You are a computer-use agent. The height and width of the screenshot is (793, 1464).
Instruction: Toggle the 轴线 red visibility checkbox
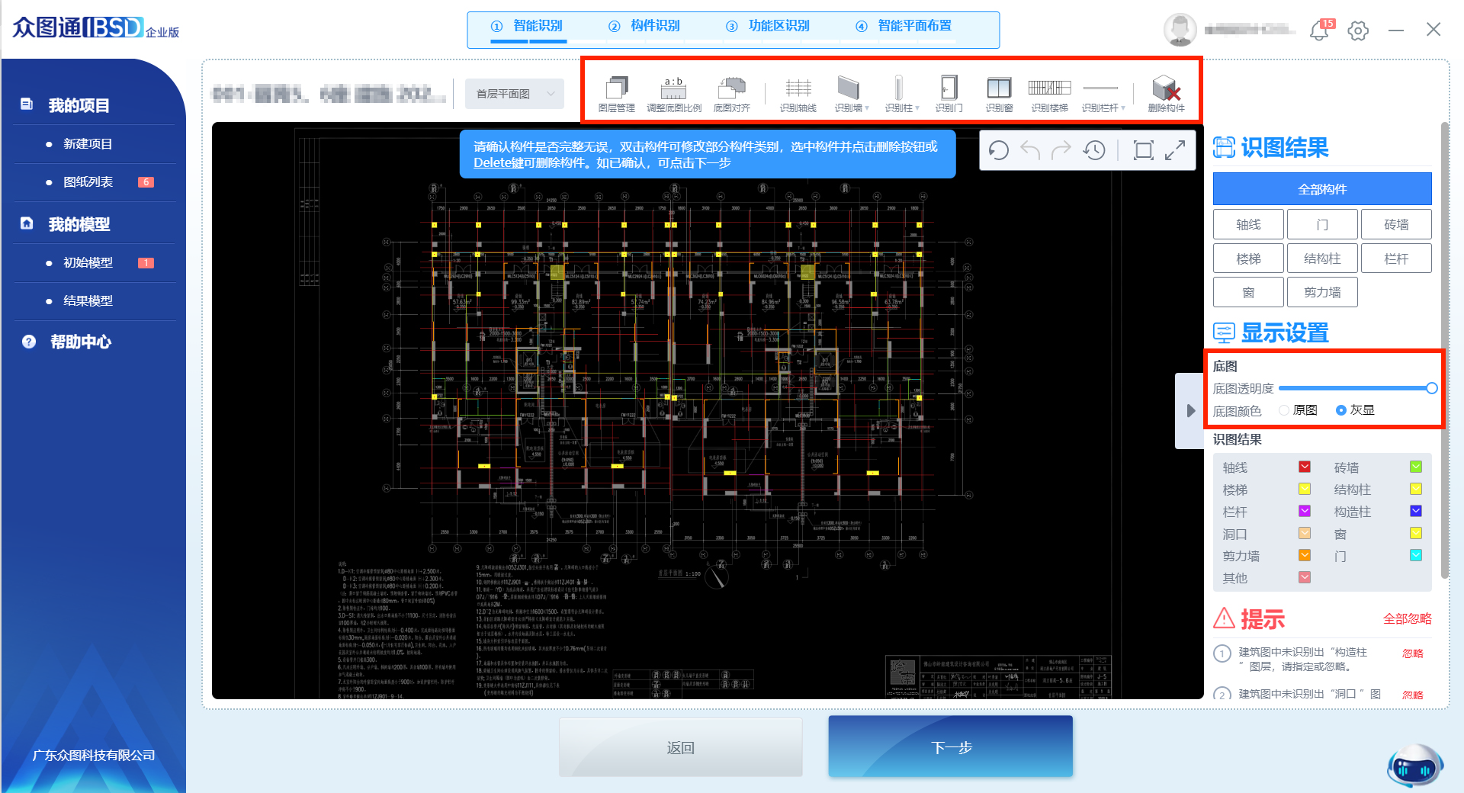pos(1305,467)
